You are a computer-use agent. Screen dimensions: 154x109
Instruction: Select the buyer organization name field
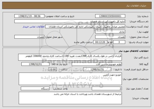coord(70,21)
